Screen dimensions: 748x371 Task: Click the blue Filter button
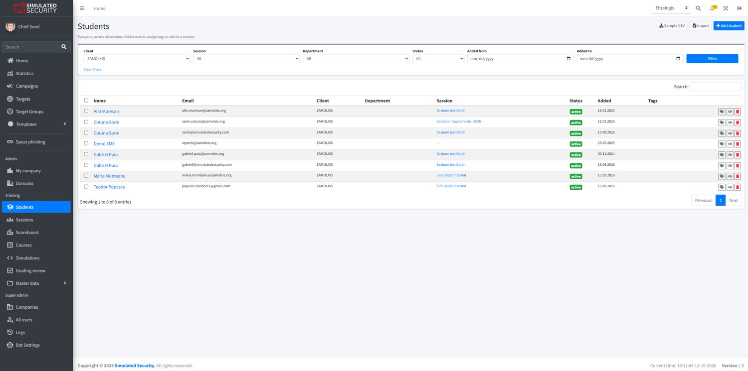tap(712, 59)
